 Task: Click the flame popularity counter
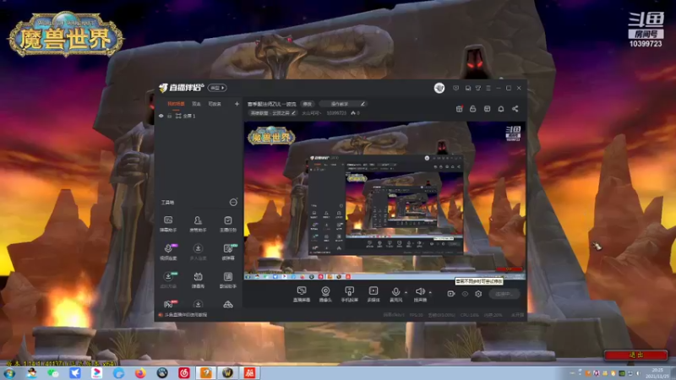pos(355,113)
